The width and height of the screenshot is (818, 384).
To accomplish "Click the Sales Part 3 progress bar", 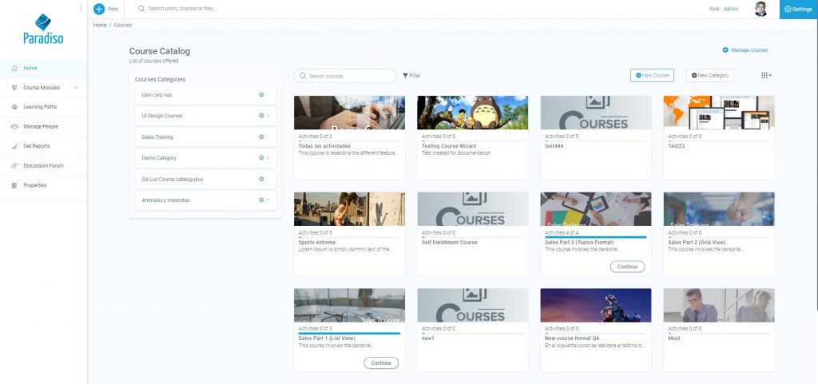I will 595,237.
